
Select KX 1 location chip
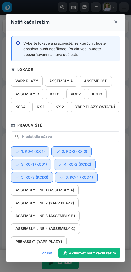tap(41, 107)
